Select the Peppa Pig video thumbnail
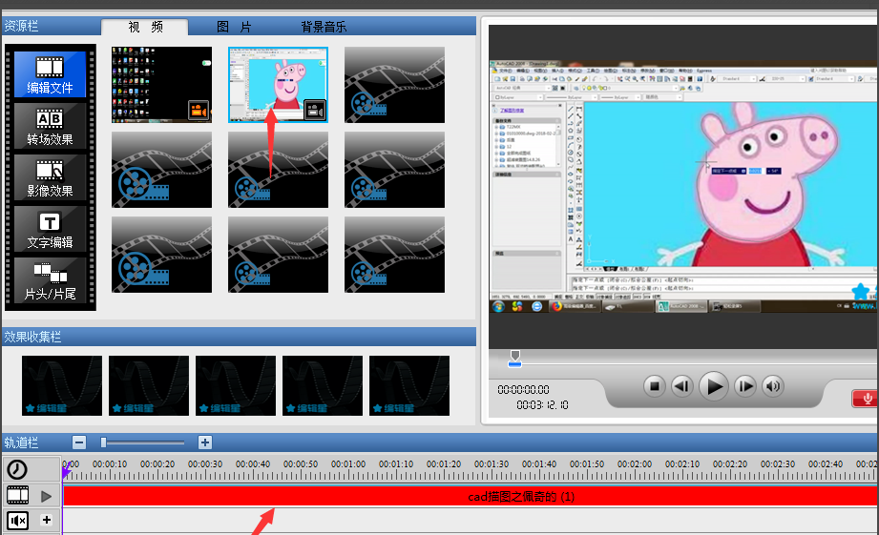The width and height of the screenshot is (879, 535). point(278,85)
